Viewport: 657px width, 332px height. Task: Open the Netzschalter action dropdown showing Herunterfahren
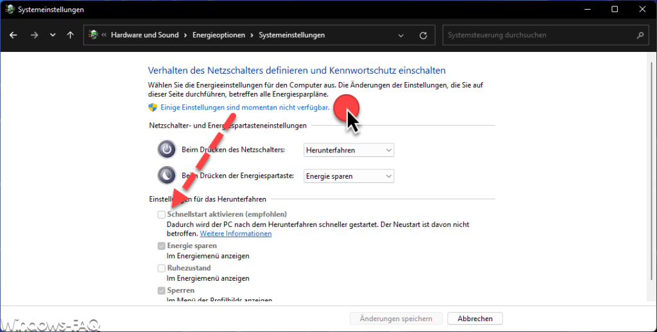348,151
